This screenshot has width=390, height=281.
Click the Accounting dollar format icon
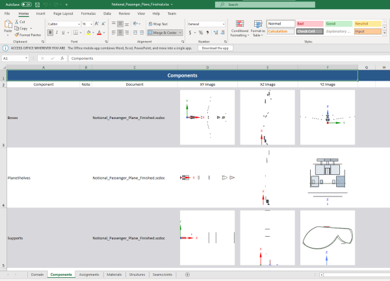(190, 33)
